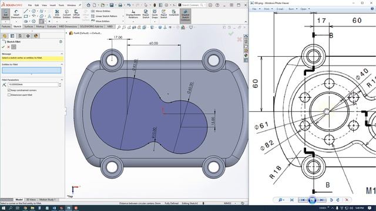
Task: Switch to MBD Dimensions tab
Action: click(68, 26)
